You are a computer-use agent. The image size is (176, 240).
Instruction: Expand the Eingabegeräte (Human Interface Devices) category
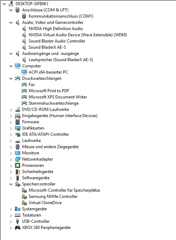tap(11, 116)
